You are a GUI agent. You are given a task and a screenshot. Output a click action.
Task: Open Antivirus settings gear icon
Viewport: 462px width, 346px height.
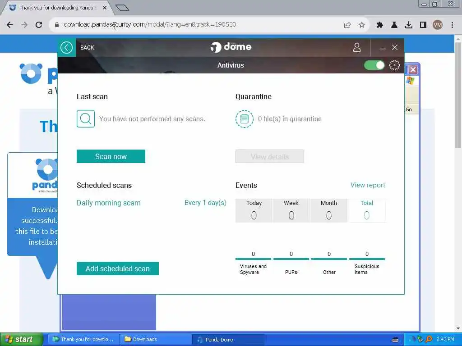click(x=394, y=65)
